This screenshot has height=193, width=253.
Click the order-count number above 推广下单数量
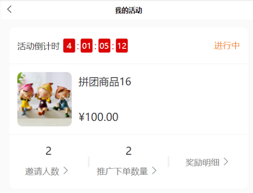point(129,151)
